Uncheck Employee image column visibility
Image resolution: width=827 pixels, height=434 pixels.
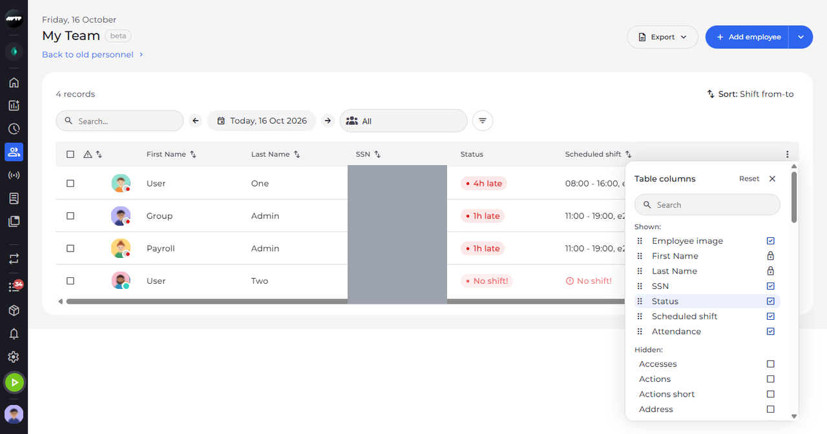click(770, 241)
